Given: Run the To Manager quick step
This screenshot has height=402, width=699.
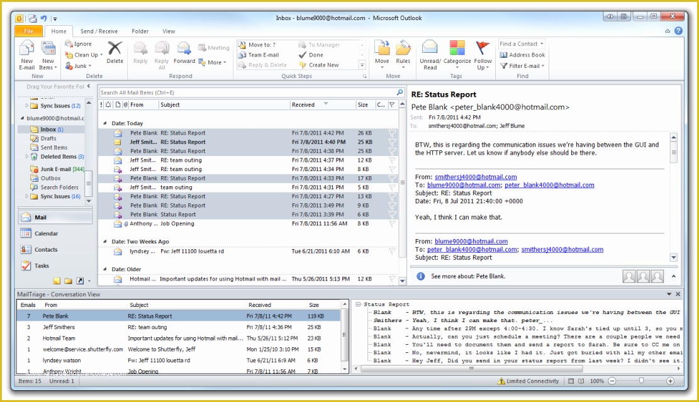Looking at the screenshot, I should (319, 45).
